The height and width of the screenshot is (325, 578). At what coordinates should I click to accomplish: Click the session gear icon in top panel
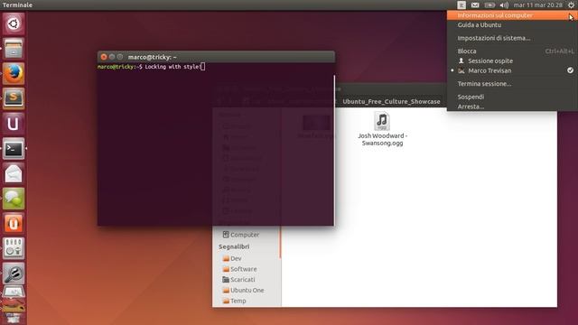pyautogui.click(x=571, y=5)
